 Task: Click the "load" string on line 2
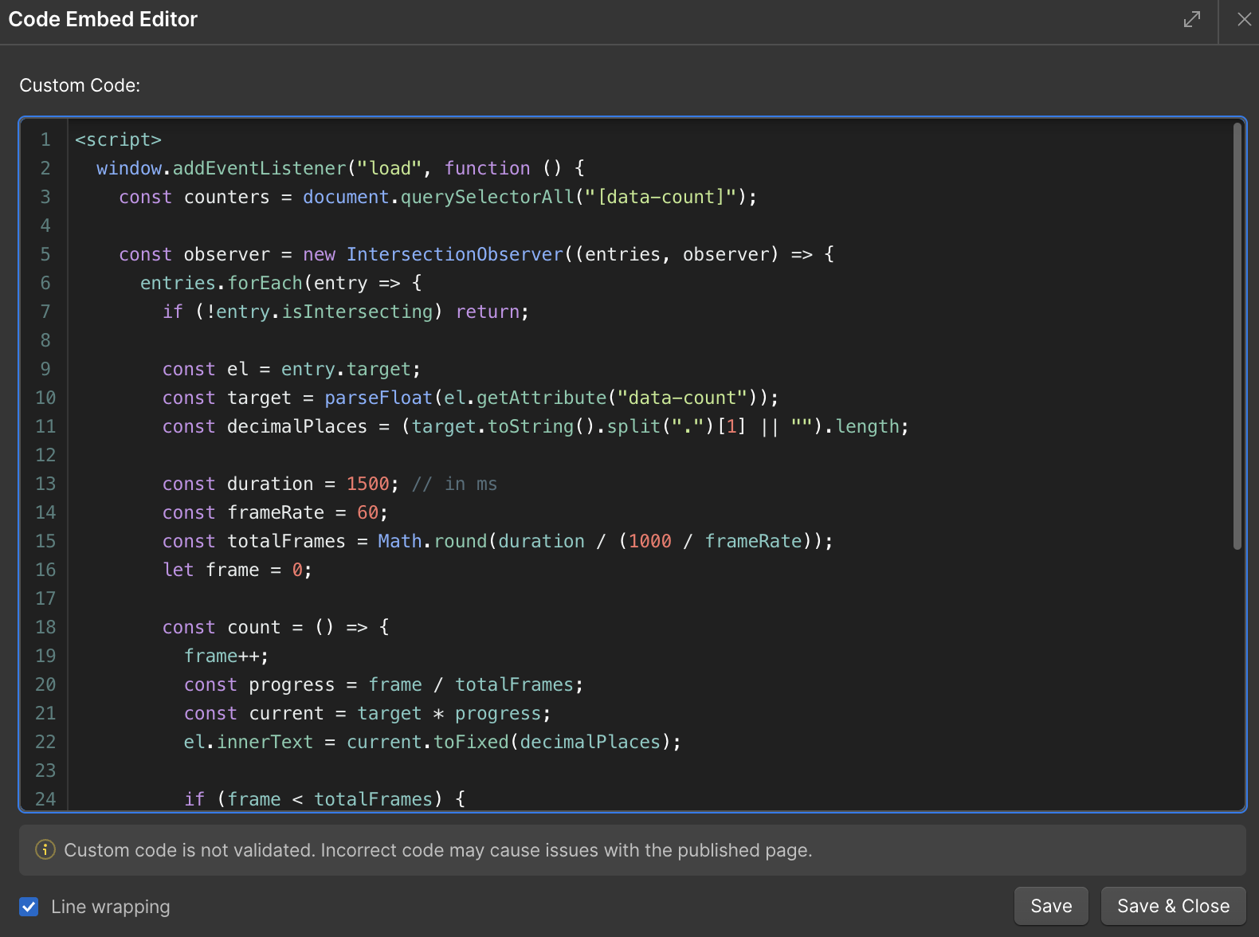pos(390,168)
